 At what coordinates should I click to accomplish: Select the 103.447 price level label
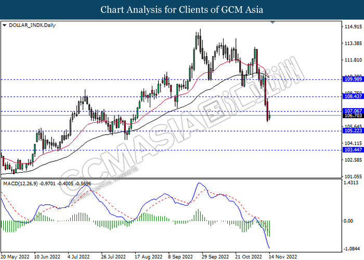(x=353, y=150)
